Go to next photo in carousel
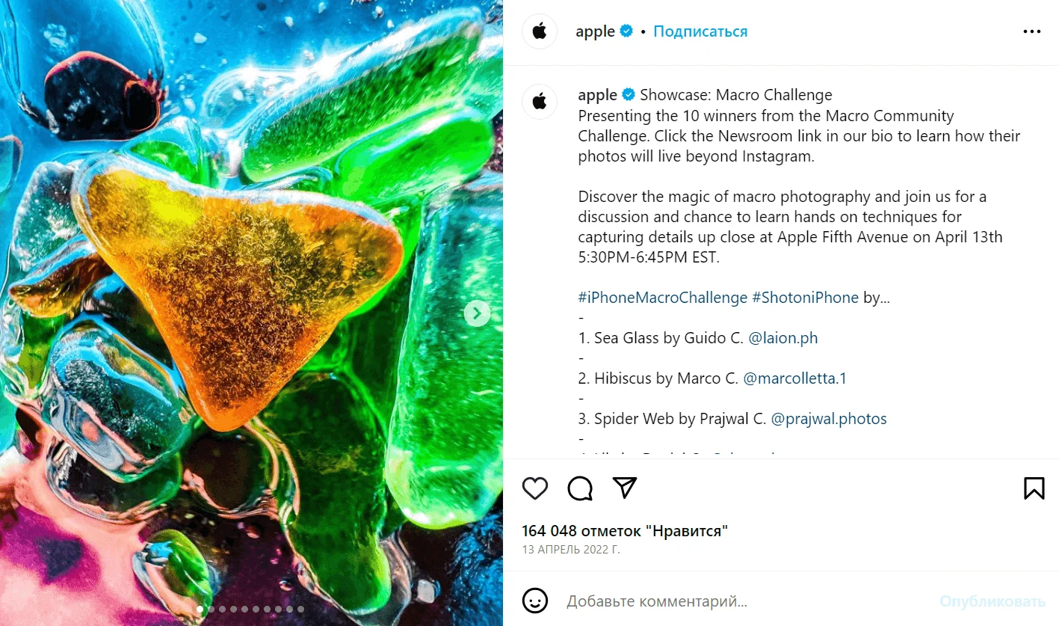The width and height of the screenshot is (1059, 626). [x=477, y=313]
